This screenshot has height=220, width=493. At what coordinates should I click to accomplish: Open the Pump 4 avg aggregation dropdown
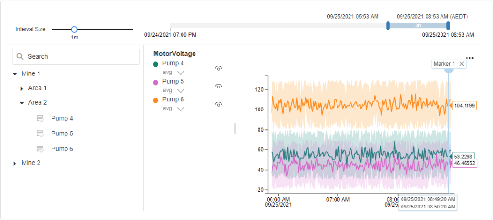pyautogui.click(x=181, y=73)
